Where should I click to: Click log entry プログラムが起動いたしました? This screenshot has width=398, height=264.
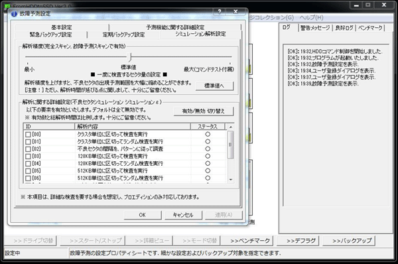click(333, 58)
